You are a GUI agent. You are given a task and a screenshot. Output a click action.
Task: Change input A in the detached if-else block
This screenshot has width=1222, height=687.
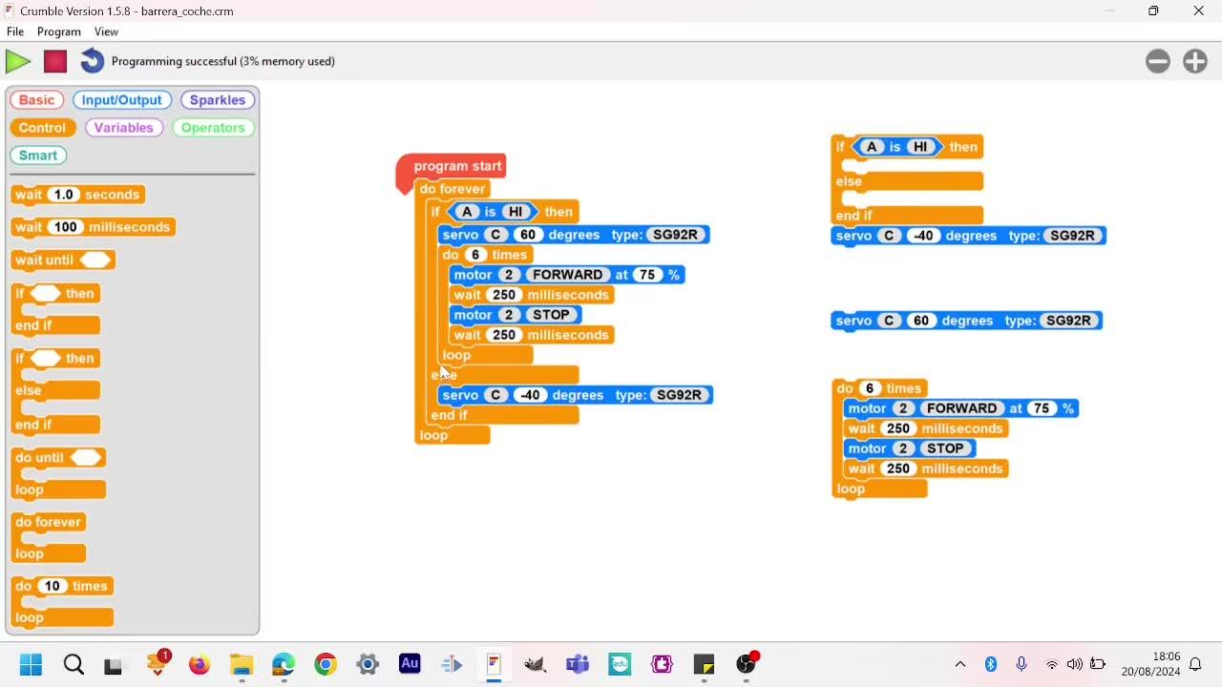click(x=871, y=147)
